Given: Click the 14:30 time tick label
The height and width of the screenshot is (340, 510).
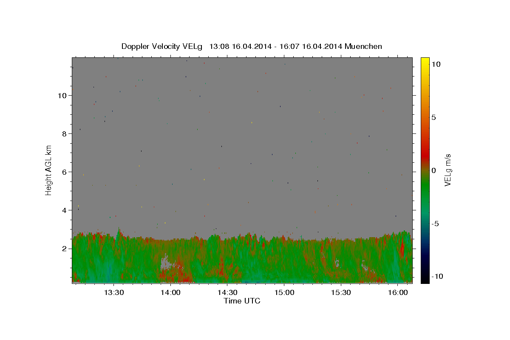Looking at the screenshot, I should click(x=227, y=292).
